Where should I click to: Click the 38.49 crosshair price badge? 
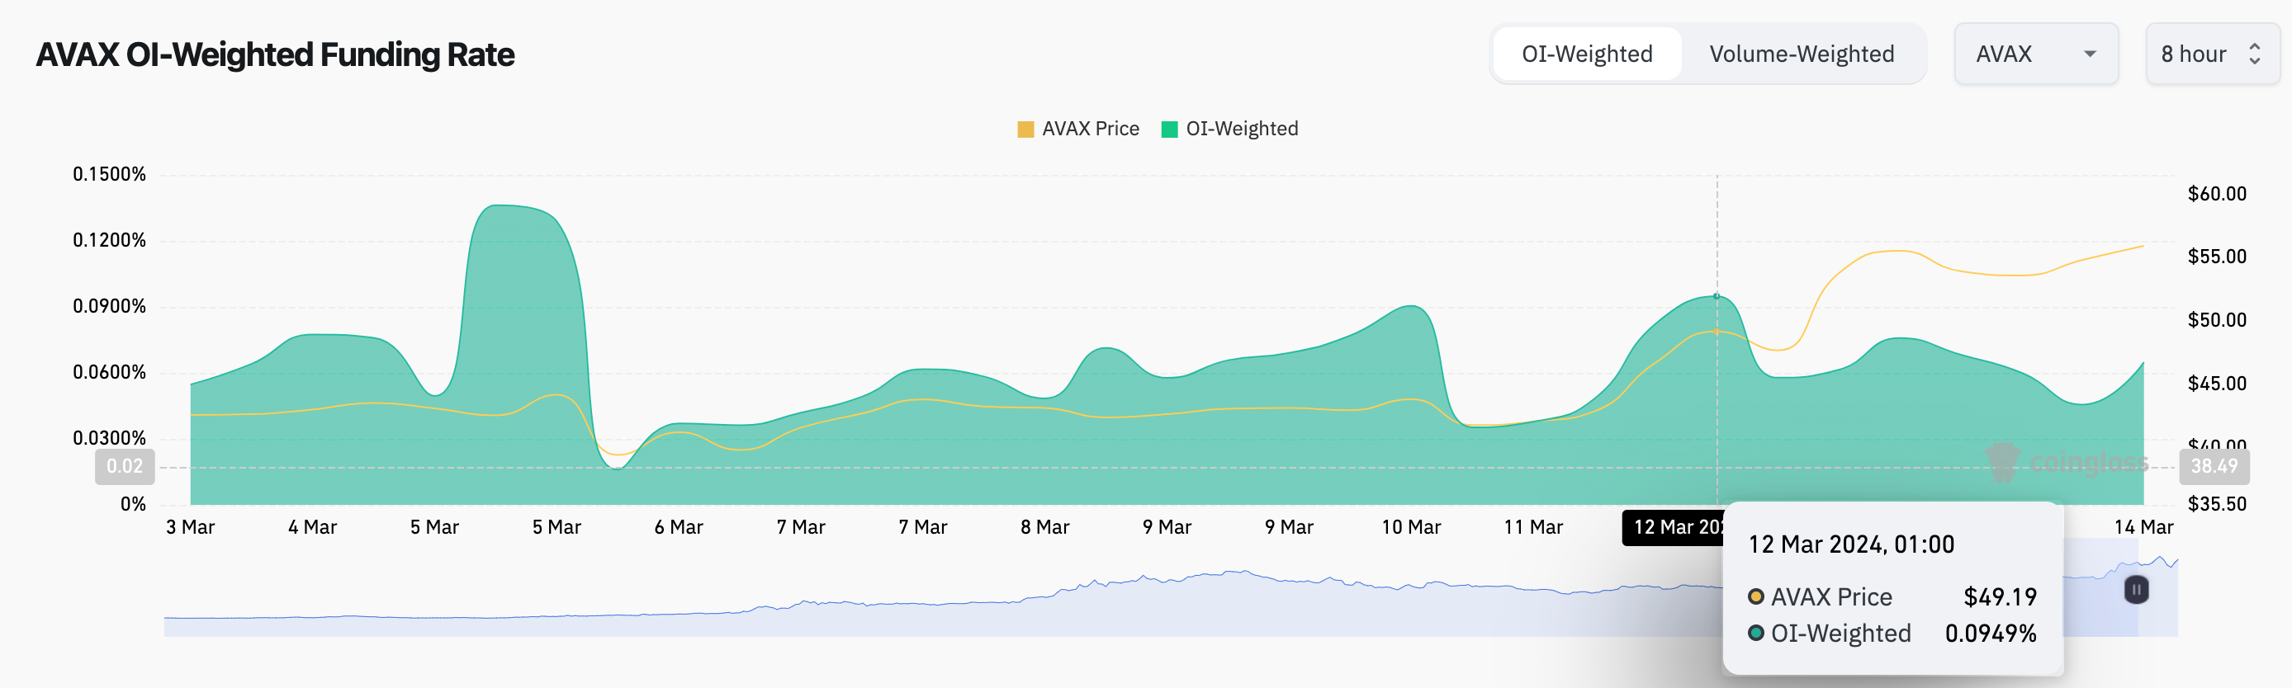(2214, 467)
